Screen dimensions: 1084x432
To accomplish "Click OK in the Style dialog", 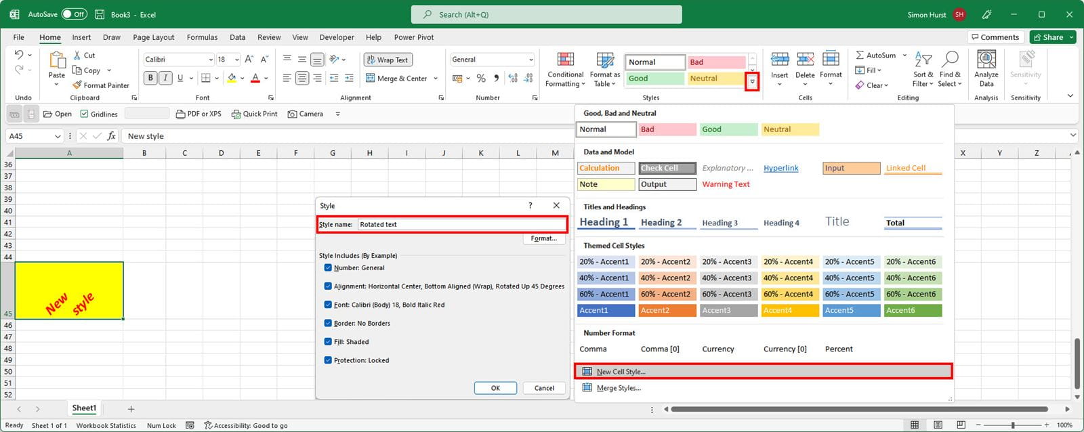I will [x=495, y=388].
